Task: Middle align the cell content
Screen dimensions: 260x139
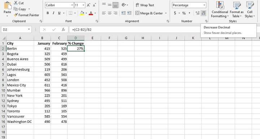Action: point(110,5)
